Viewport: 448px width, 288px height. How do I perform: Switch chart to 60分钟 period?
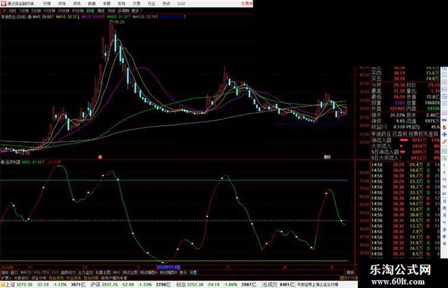click(77, 11)
